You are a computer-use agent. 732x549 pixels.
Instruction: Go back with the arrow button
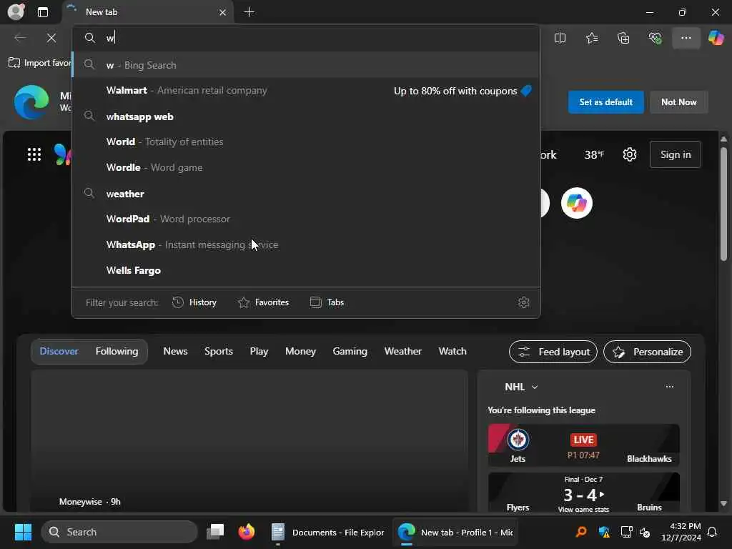coord(20,38)
